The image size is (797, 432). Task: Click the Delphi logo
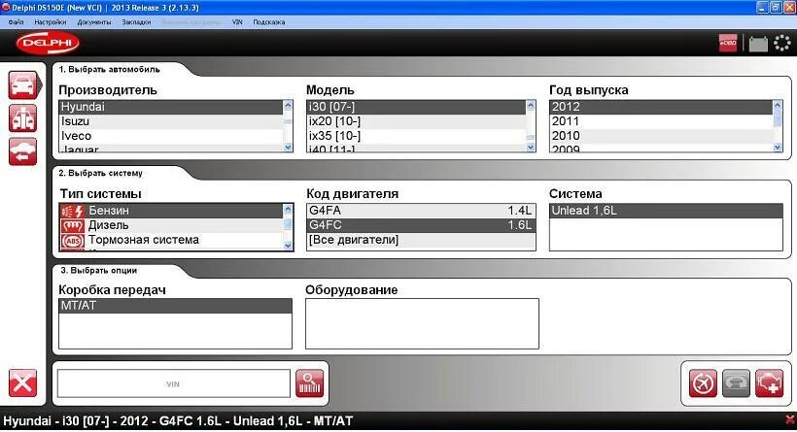tap(48, 43)
